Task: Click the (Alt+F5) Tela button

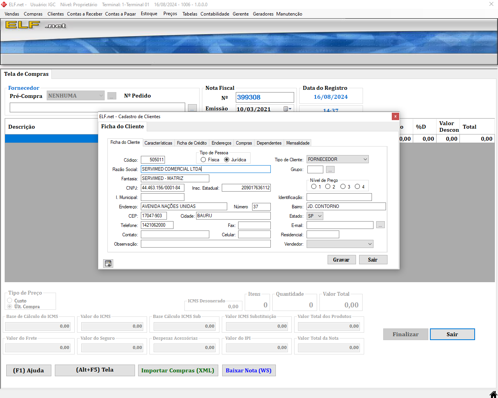Action: tap(95, 370)
